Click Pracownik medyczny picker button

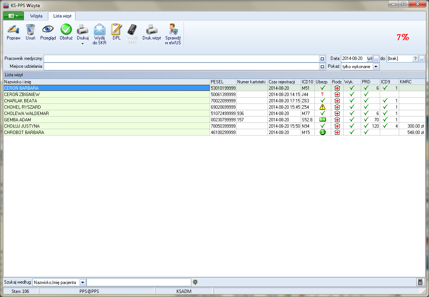[x=322, y=59]
